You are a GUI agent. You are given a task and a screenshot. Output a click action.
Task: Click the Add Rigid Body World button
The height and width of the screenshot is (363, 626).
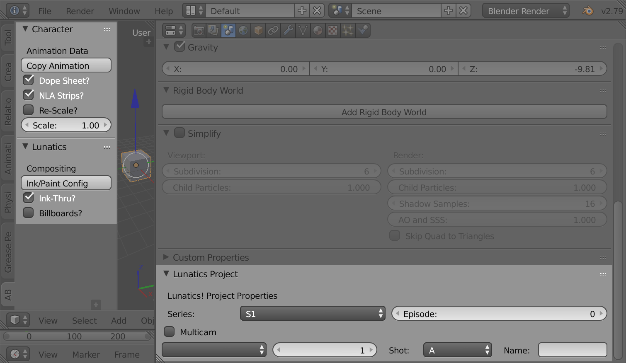pyautogui.click(x=384, y=112)
